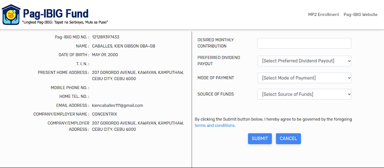Go to the Pag-IBIG Website link
Viewport: 384px width, 168px height.
tap(360, 15)
